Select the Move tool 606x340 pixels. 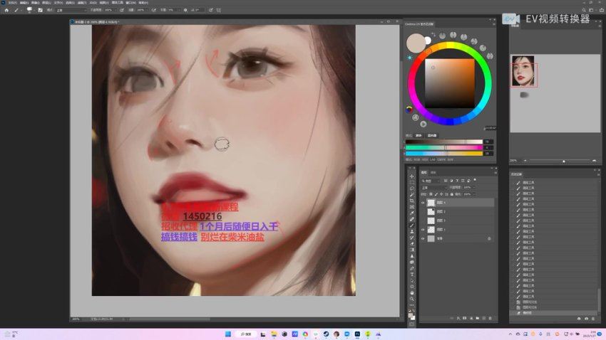point(411,176)
